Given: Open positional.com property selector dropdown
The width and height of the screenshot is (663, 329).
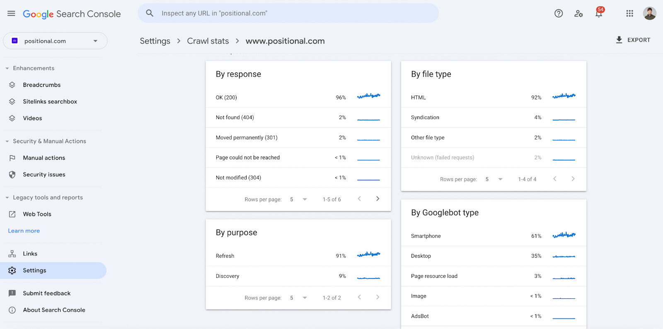Looking at the screenshot, I should point(55,41).
